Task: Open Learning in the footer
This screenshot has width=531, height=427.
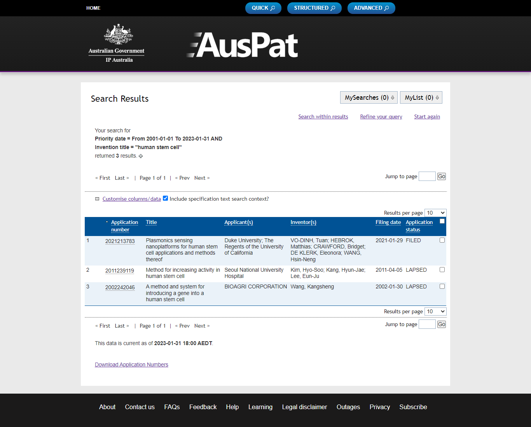Action: coord(260,407)
